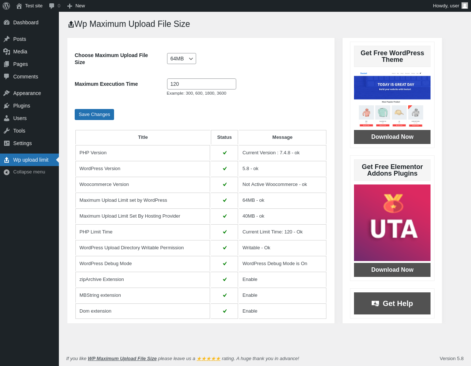Viewport: 471px width, 366px height.
Task: Click the Upload Limit set by WordPress checkmark
Action: (225, 200)
